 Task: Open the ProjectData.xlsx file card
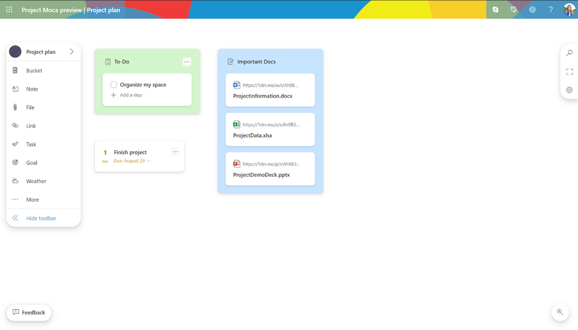coord(270,129)
